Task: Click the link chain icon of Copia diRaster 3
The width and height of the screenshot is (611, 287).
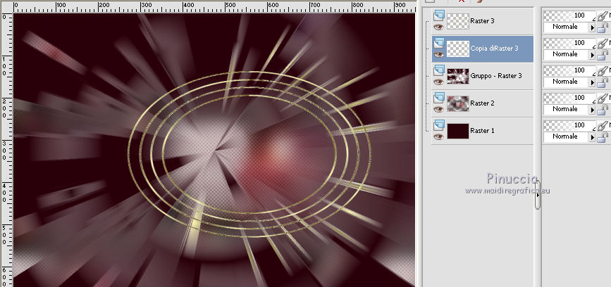Action: coord(603,43)
